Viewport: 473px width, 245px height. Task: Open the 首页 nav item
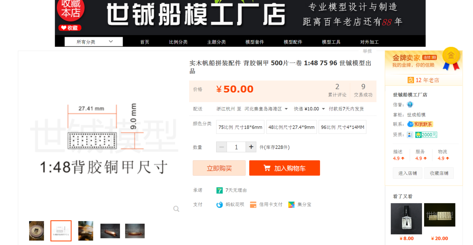click(145, 42)
